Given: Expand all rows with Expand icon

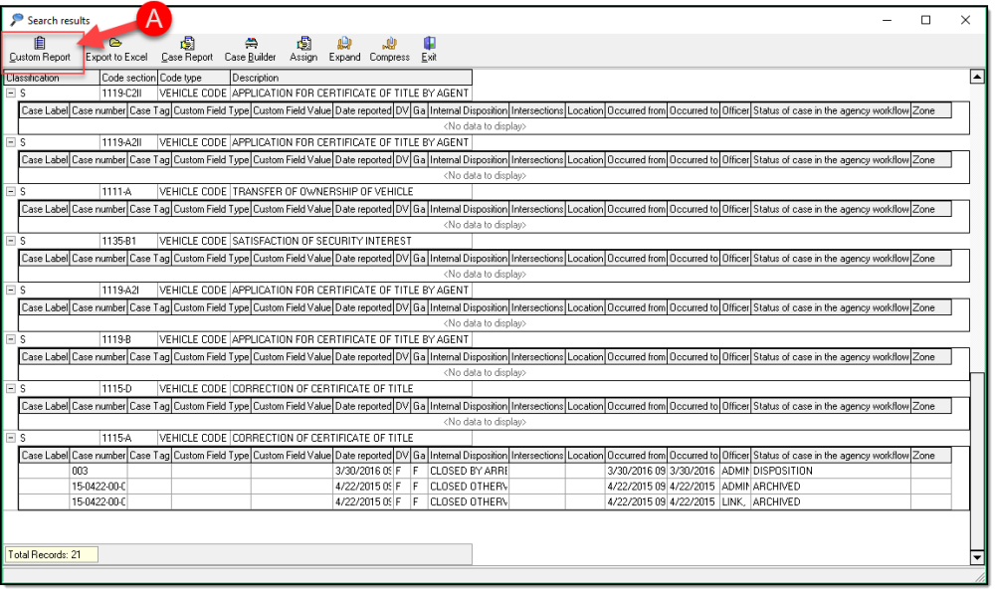Looking at the screenshot, I should 345,50.
